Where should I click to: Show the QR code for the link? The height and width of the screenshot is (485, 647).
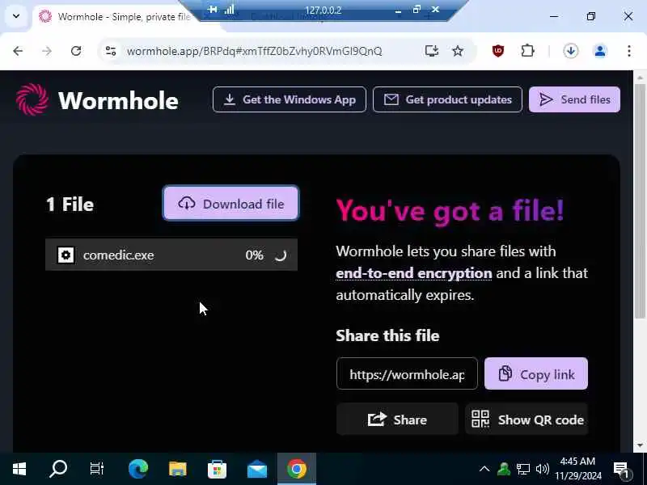point(526,420)
